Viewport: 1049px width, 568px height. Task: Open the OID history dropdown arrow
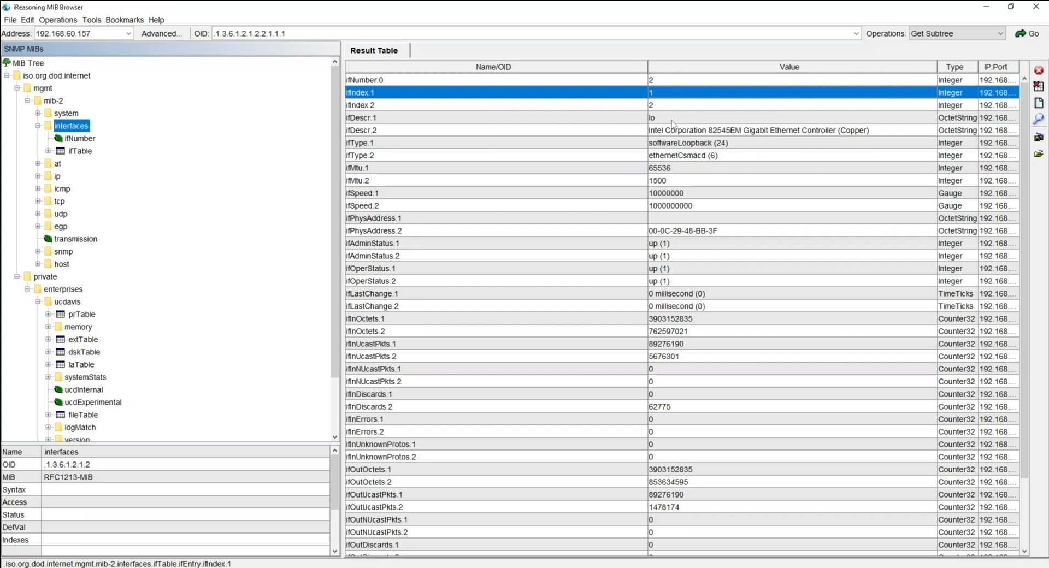(856, 34)
